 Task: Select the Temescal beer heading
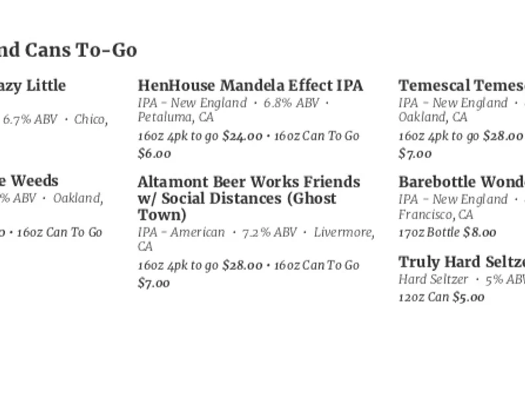[x=462, y=85]
